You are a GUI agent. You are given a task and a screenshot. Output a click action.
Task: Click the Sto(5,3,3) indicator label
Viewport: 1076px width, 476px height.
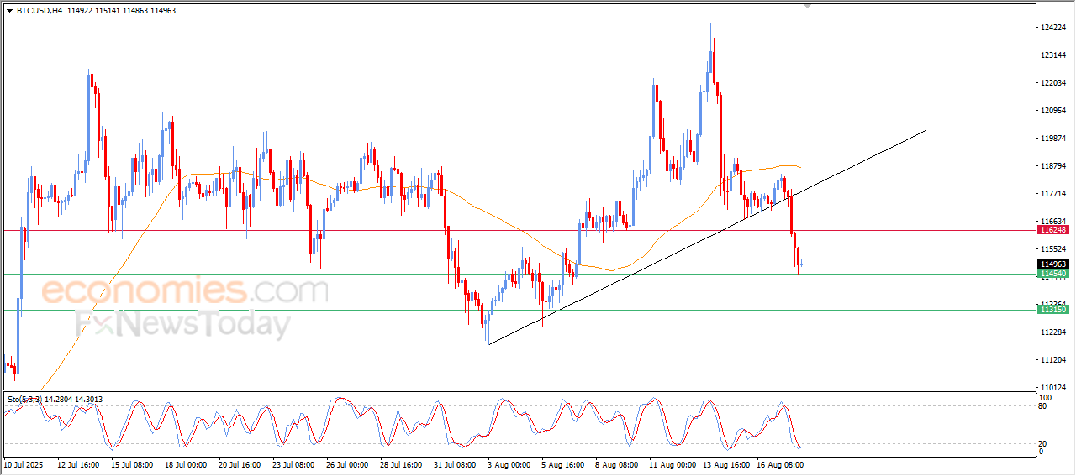pyautogui.click(x=23, y=400)
